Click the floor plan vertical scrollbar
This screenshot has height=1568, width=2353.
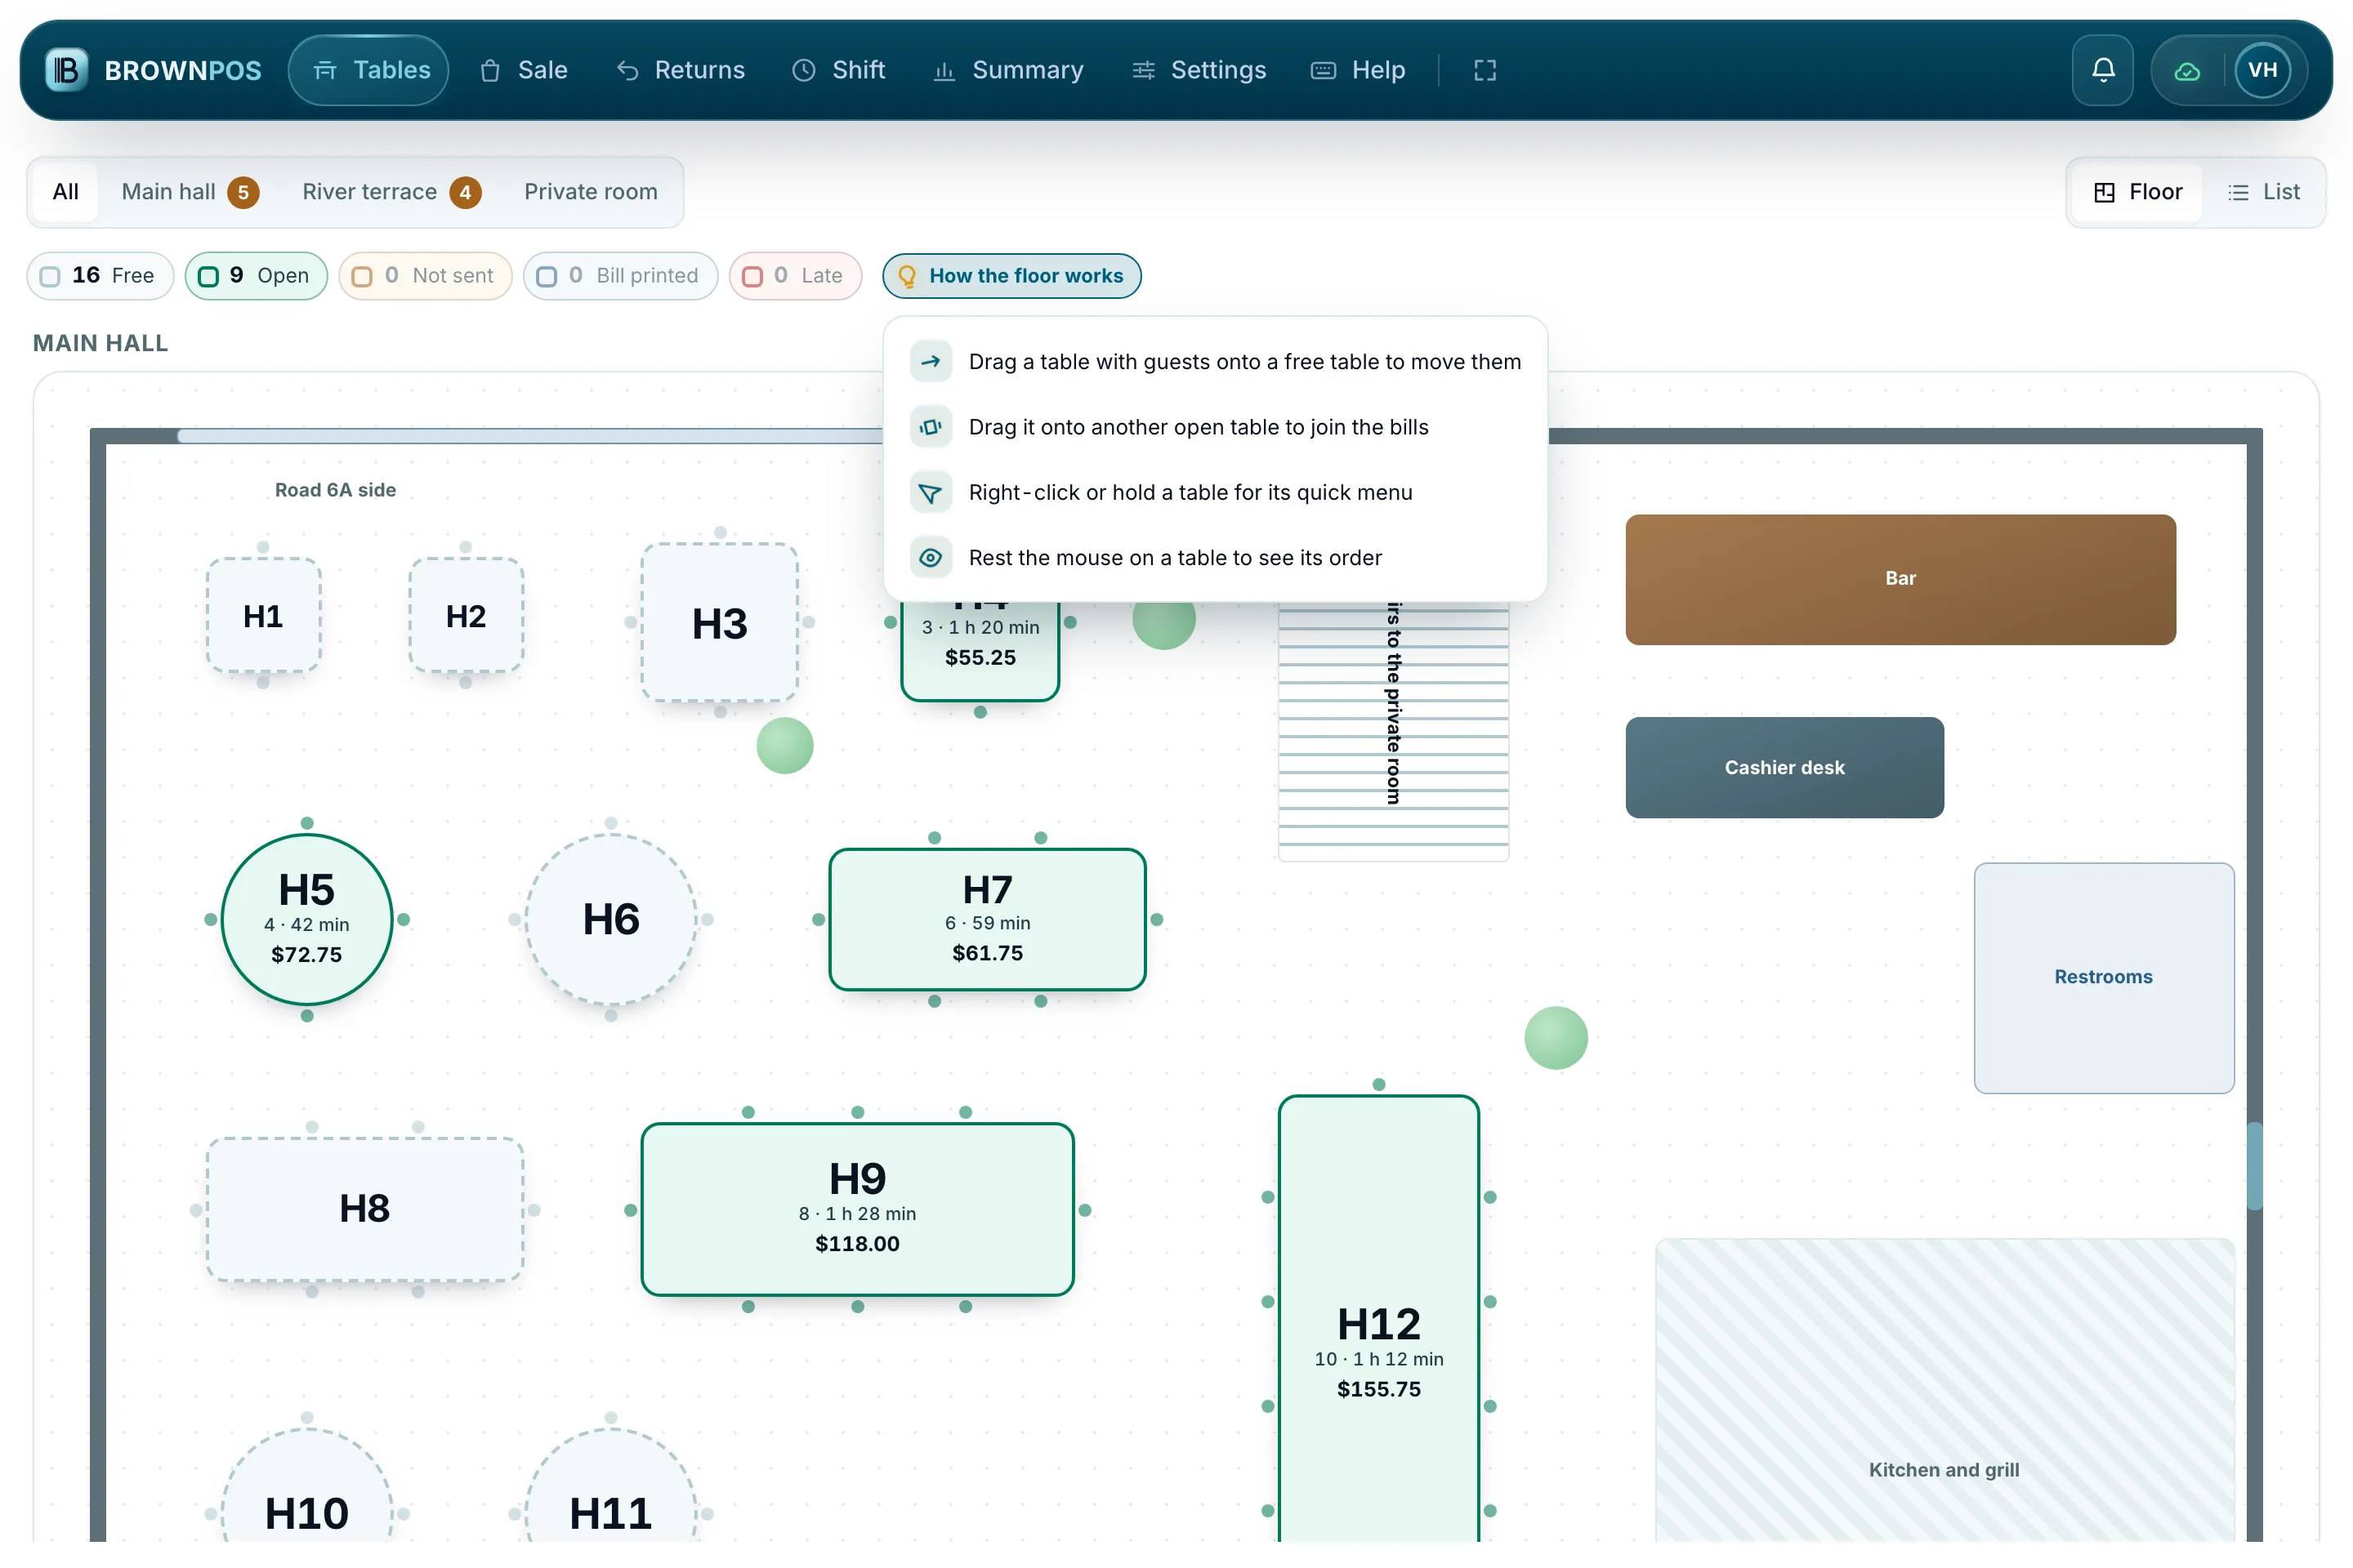click(2254, 1166)
